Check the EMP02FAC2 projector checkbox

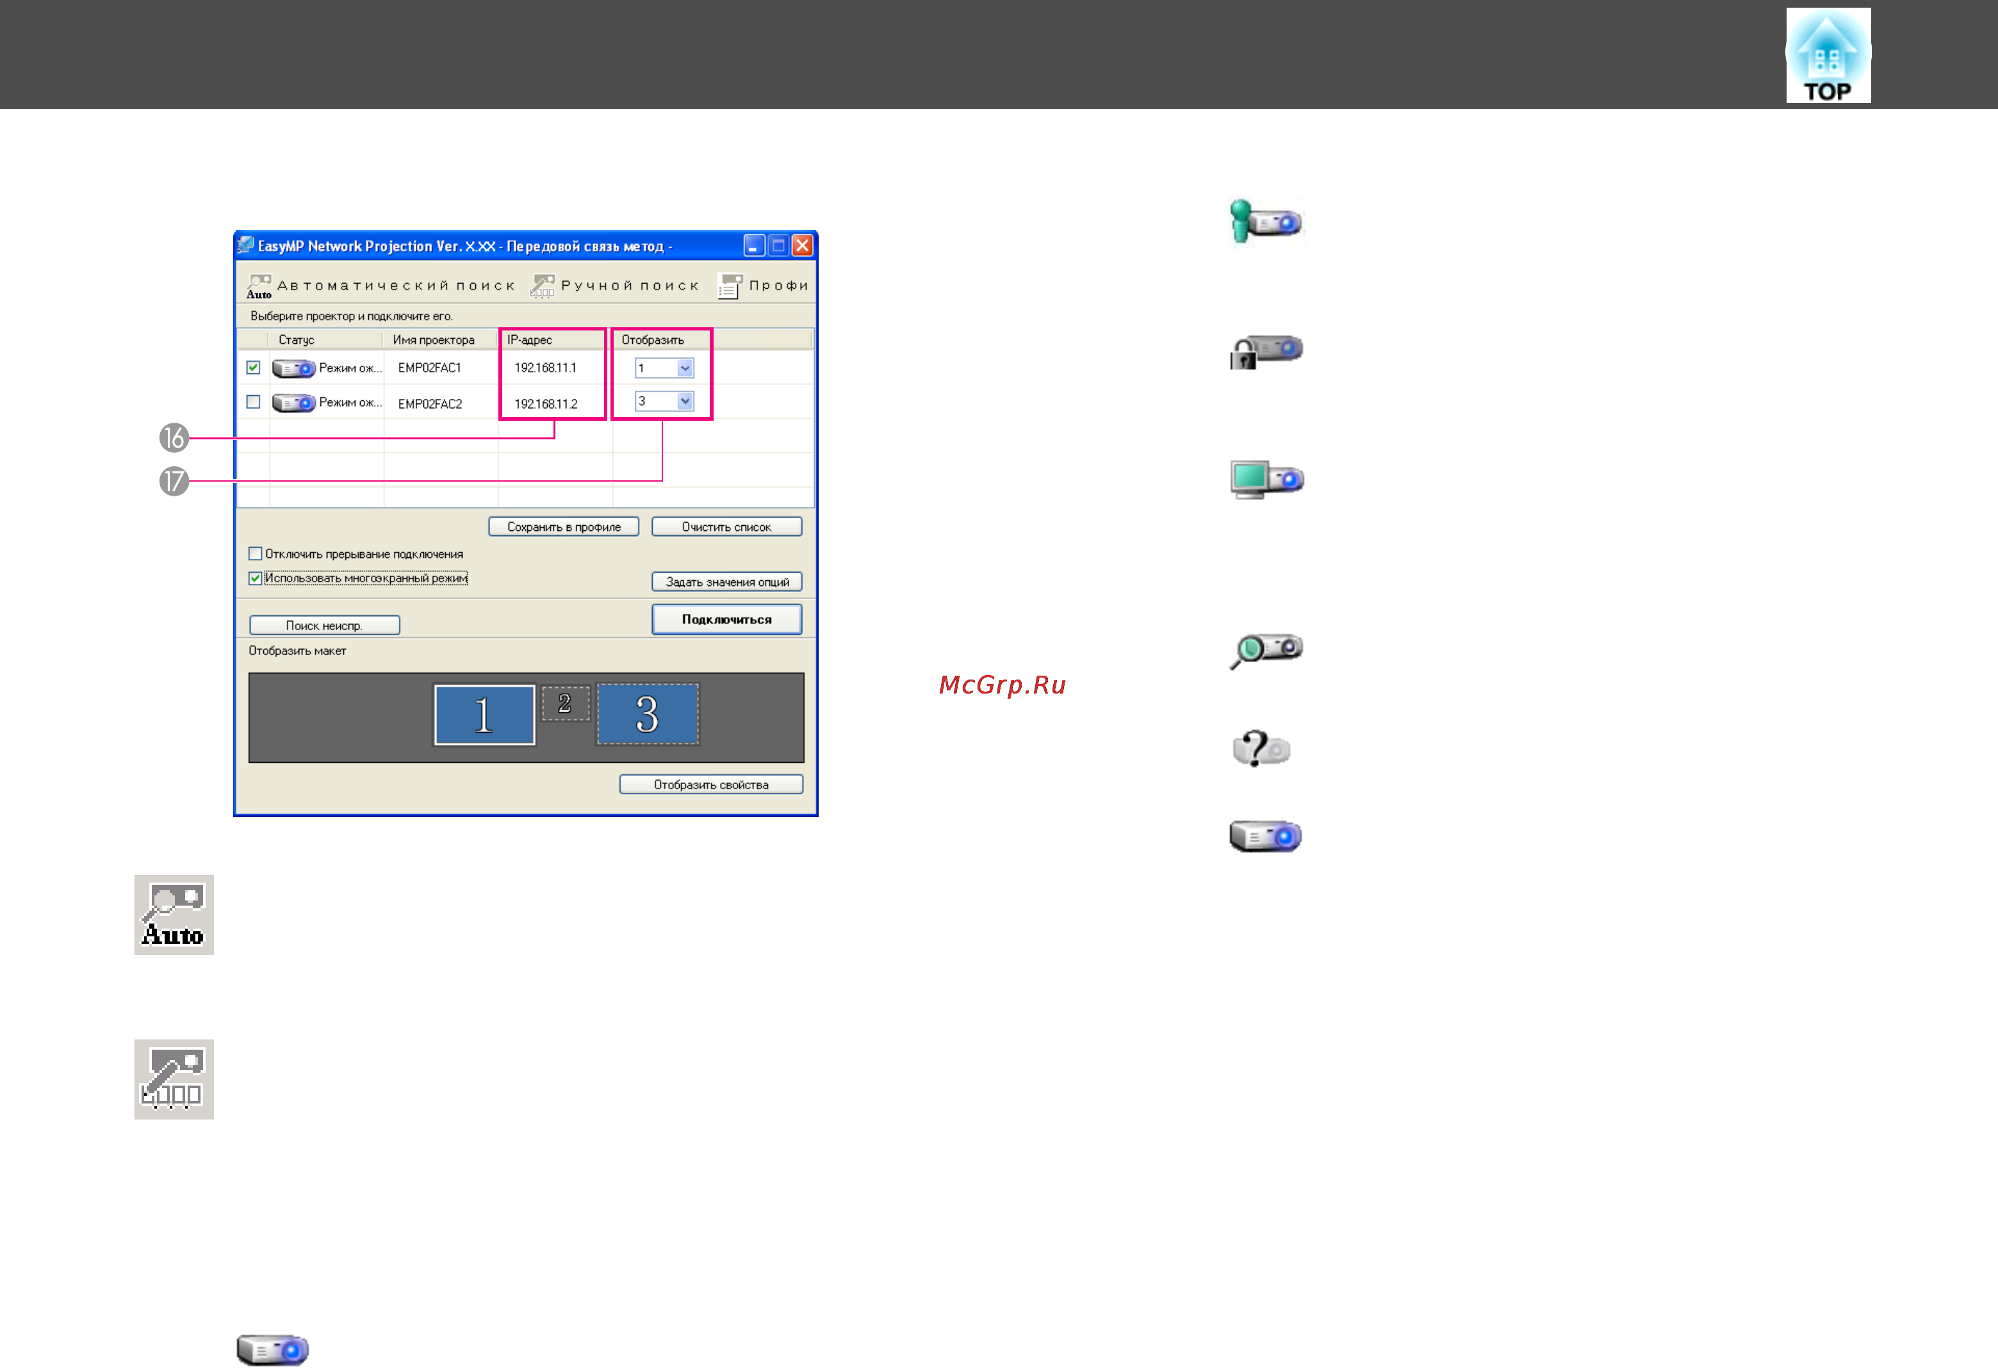tap(253, 402)
